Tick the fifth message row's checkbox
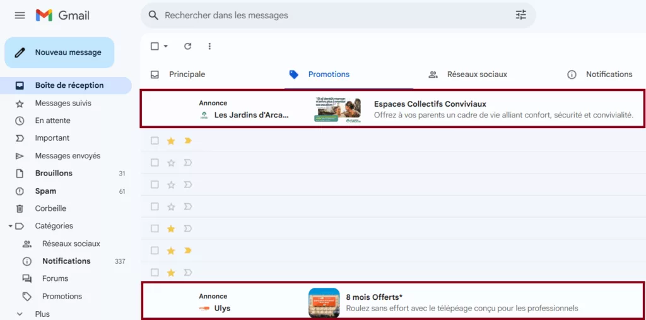 coord(155,228)
